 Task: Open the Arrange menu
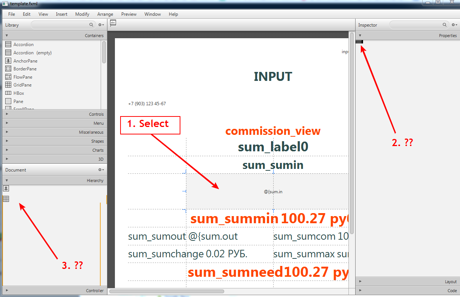pyautogui.click(x=105, y=14)
